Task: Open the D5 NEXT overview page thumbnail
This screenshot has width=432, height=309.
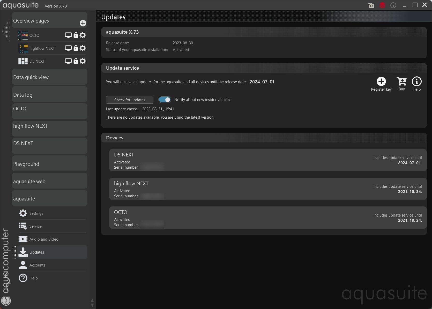Action: [23, 61]
